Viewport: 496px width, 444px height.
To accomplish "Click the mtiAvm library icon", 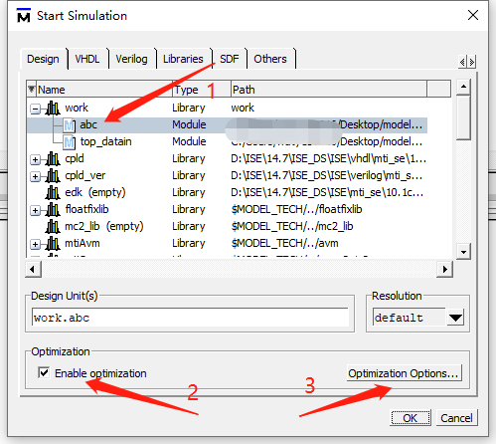I will tap(53, 244).
